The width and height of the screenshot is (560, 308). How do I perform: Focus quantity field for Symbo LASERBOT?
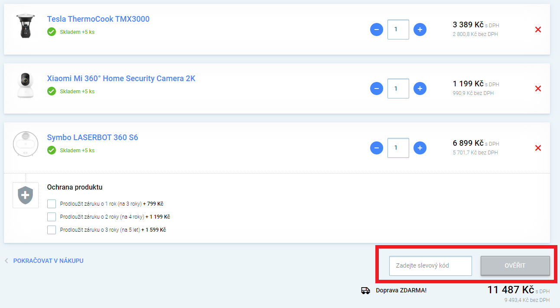coord(398,148)
